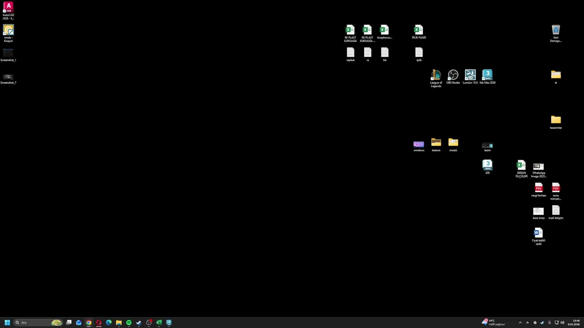Open Excel from the taskbar

(x=159, y=323)
